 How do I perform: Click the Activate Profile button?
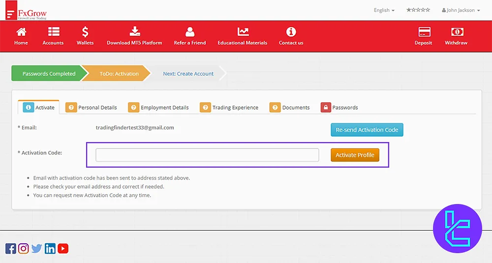pyautogui.click(x=355, y=155)
